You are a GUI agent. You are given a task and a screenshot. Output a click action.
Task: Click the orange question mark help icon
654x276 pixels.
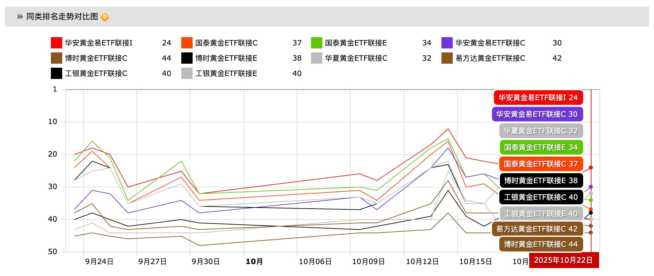pyautogui.click(x=105, y=17)
